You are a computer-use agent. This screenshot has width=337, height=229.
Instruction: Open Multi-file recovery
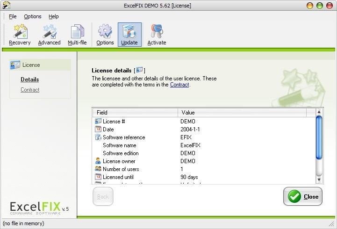pos(77,35)
